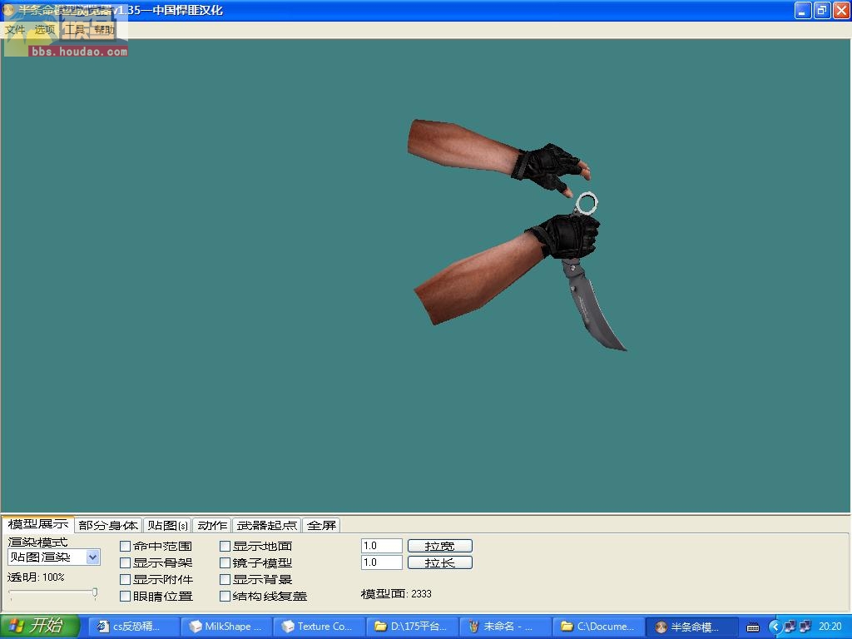Switch to the 未命名 taskbar window
This screenshot has height=639, width=852.
pyautogui.click(x=504, y=627)
